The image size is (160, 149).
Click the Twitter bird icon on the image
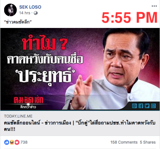coord(147,106)
